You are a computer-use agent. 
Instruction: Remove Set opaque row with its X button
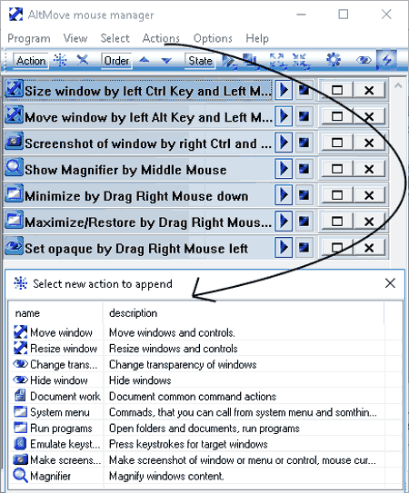(x=369, y=248)
